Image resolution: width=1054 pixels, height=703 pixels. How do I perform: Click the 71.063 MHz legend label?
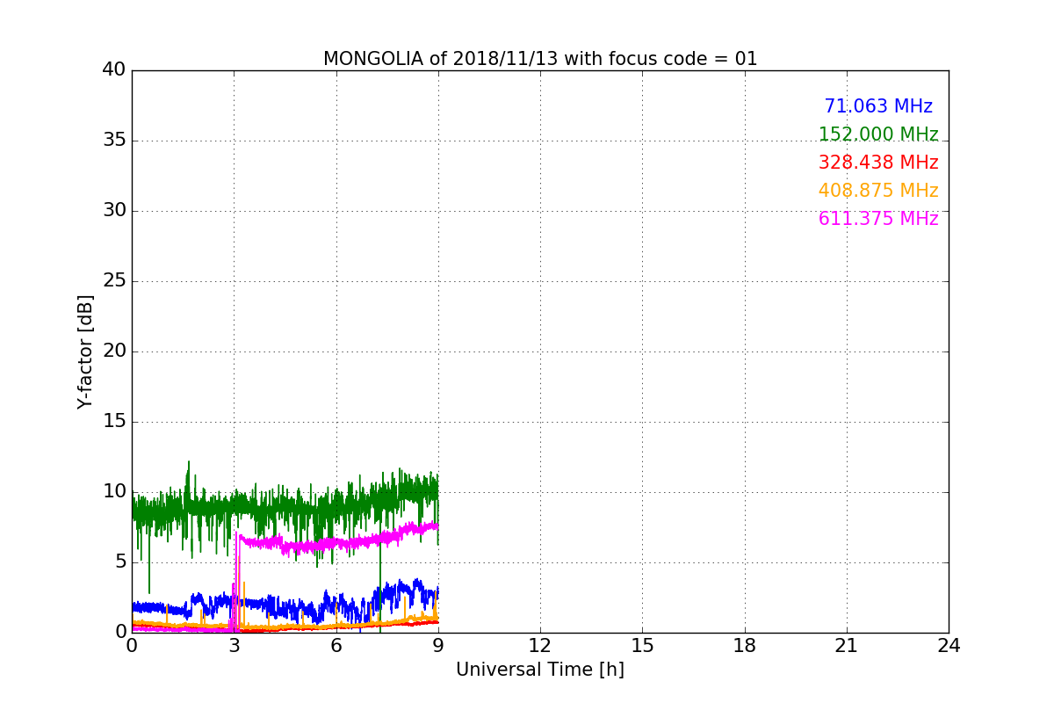coord(878,106)
